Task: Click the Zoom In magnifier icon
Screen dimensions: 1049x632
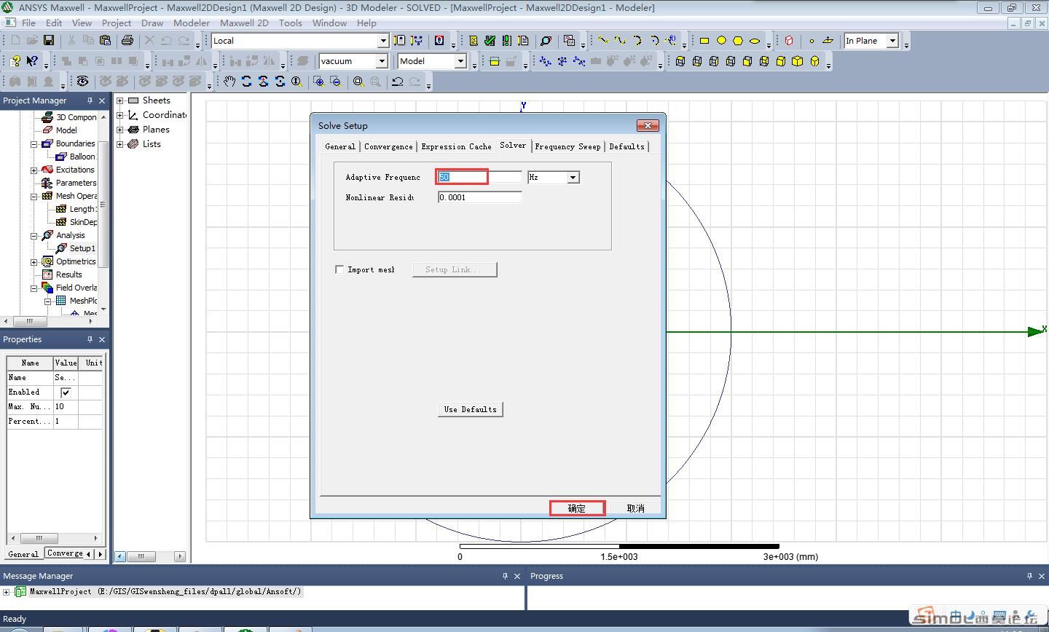Action: pyautogui.click(x=318, y=82)
